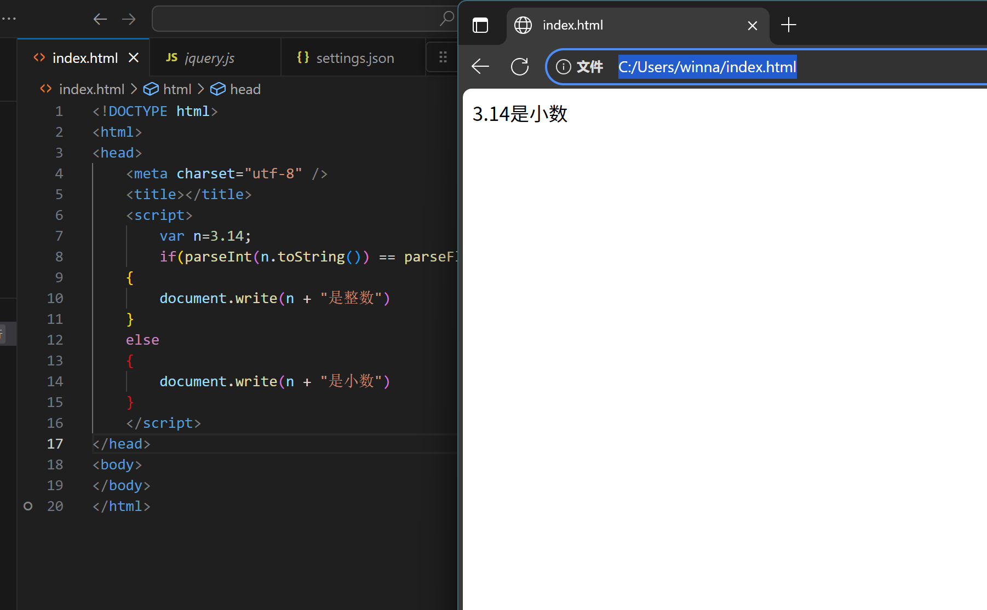Click document.write line with "是小数"
The width and height of the screenshot is (987, 610).
click(x=275, y=381)
